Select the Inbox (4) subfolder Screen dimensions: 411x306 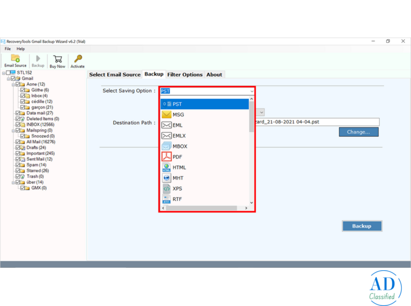click(39, 96)
